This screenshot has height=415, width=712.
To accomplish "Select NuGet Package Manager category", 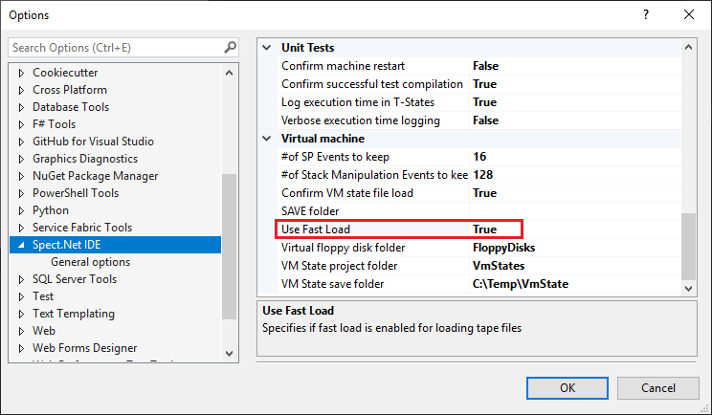I will click(96, 176).
